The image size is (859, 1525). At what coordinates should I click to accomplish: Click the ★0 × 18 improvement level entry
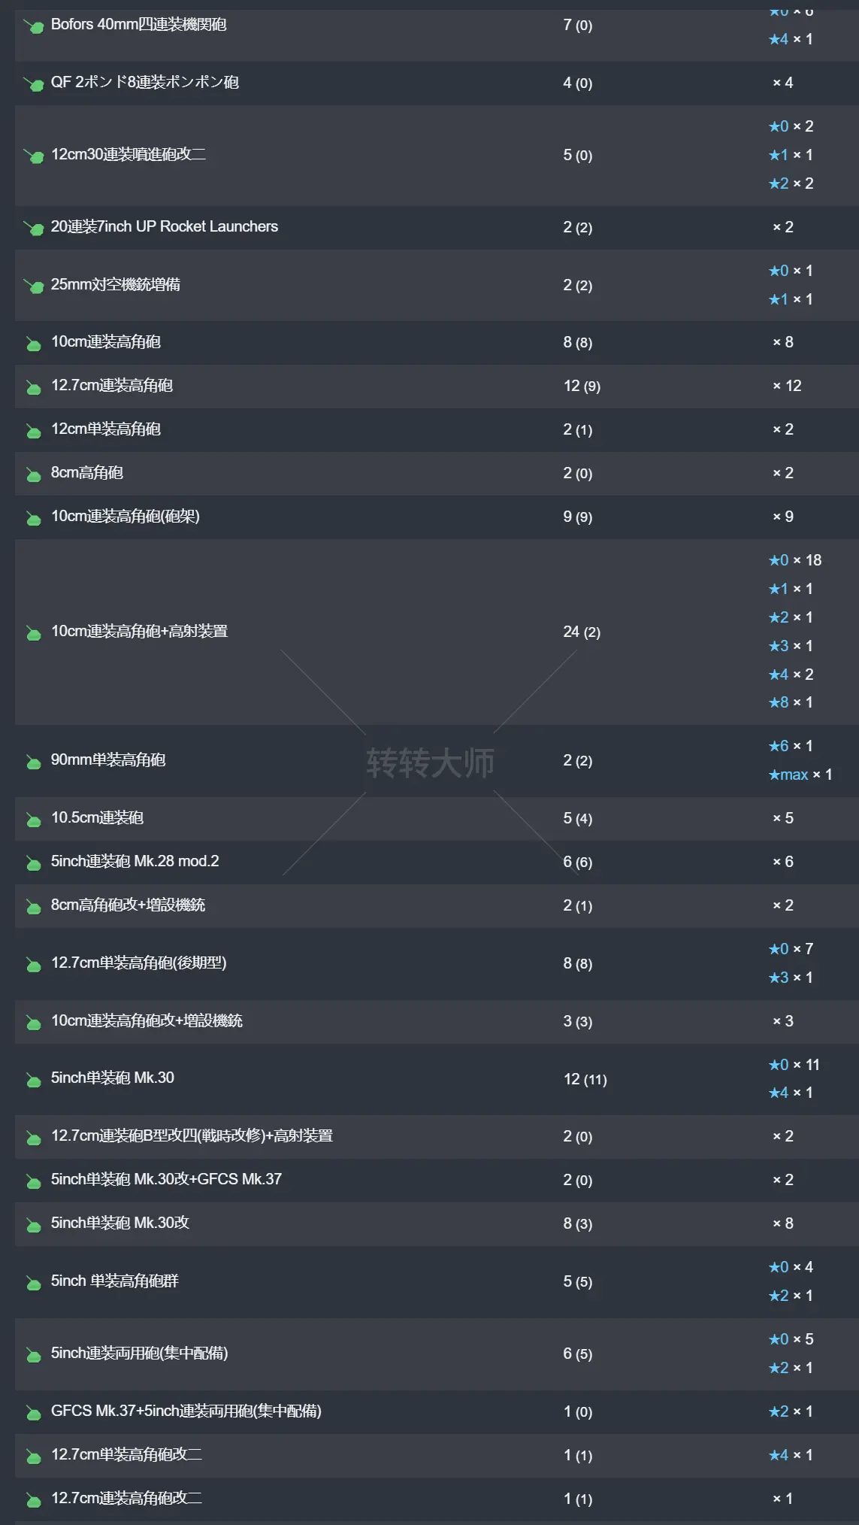pos(794,560)
